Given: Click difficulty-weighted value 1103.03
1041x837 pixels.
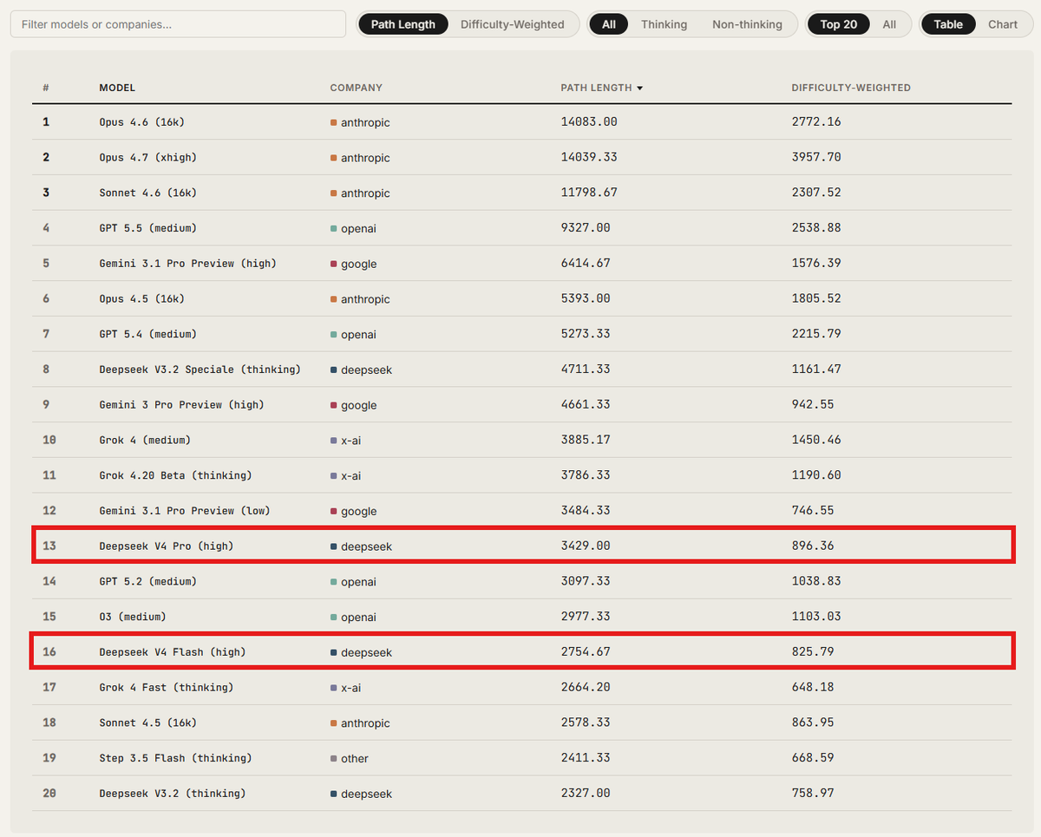Looking at the screenshot, I should point(816,617).
